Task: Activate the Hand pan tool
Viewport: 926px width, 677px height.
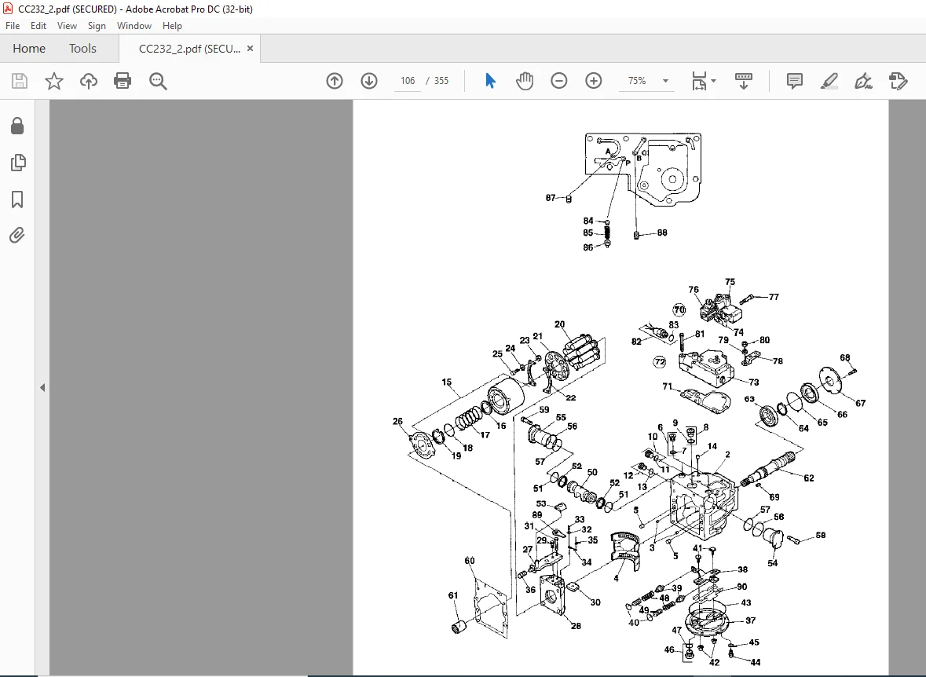Action: pyautogui.click(x=525, y=81)
